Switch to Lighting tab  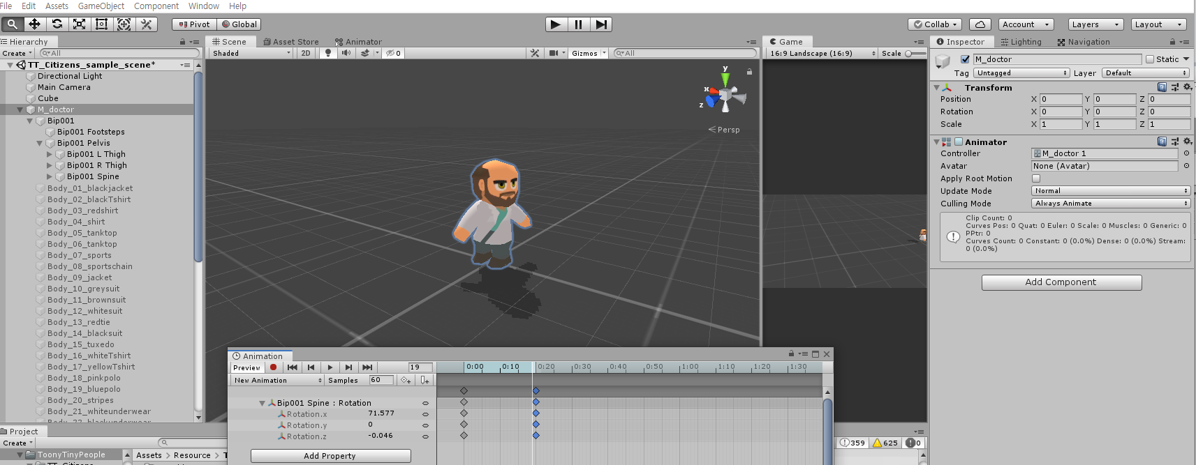click(1021, 42)
